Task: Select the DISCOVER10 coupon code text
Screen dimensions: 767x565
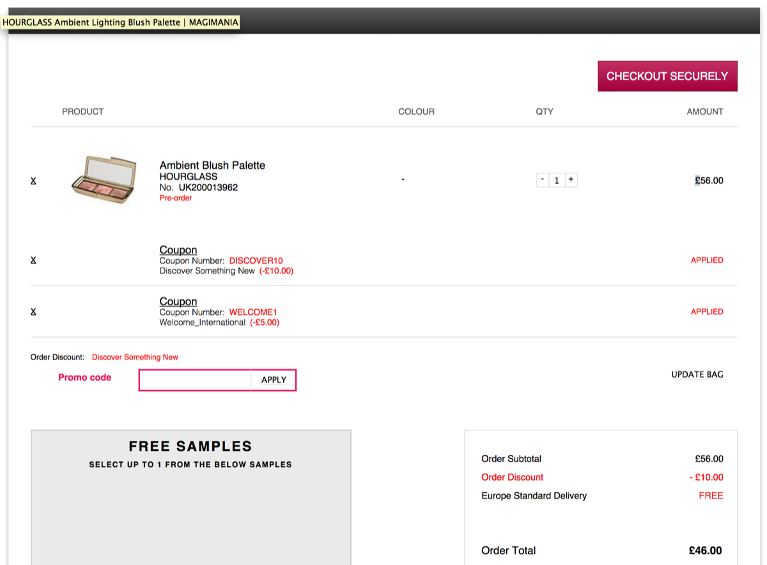Action: point(256,261)
